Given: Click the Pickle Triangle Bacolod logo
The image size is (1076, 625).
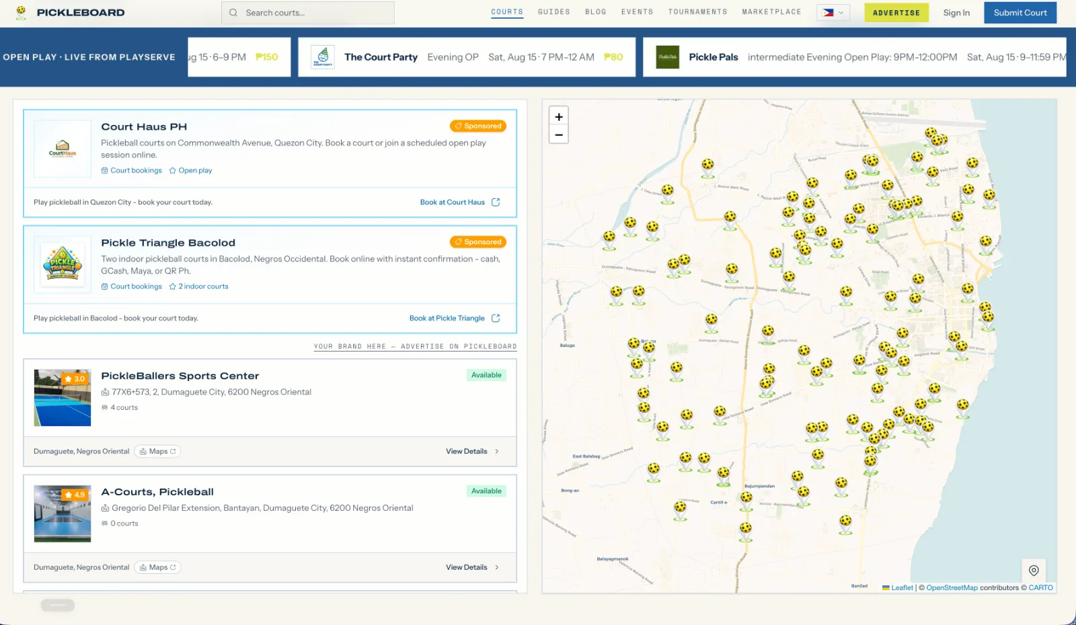Looking at the screenshot, I should click(x=63, y=265).
